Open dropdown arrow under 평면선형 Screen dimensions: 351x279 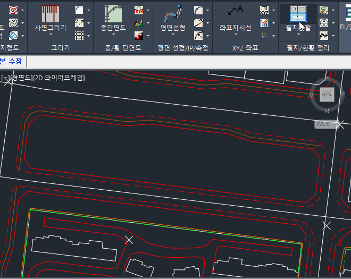(x=173, y=35)
